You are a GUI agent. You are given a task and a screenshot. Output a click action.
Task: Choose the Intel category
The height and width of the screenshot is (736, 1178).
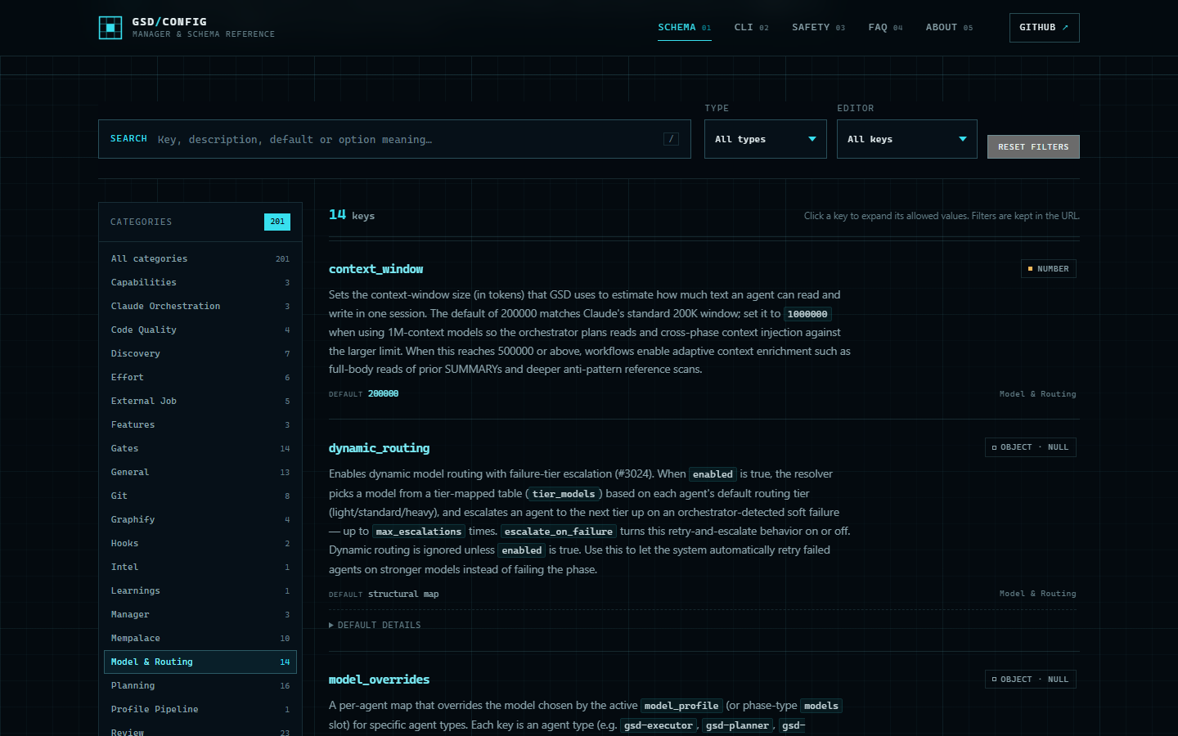click(x=200, y=567)
